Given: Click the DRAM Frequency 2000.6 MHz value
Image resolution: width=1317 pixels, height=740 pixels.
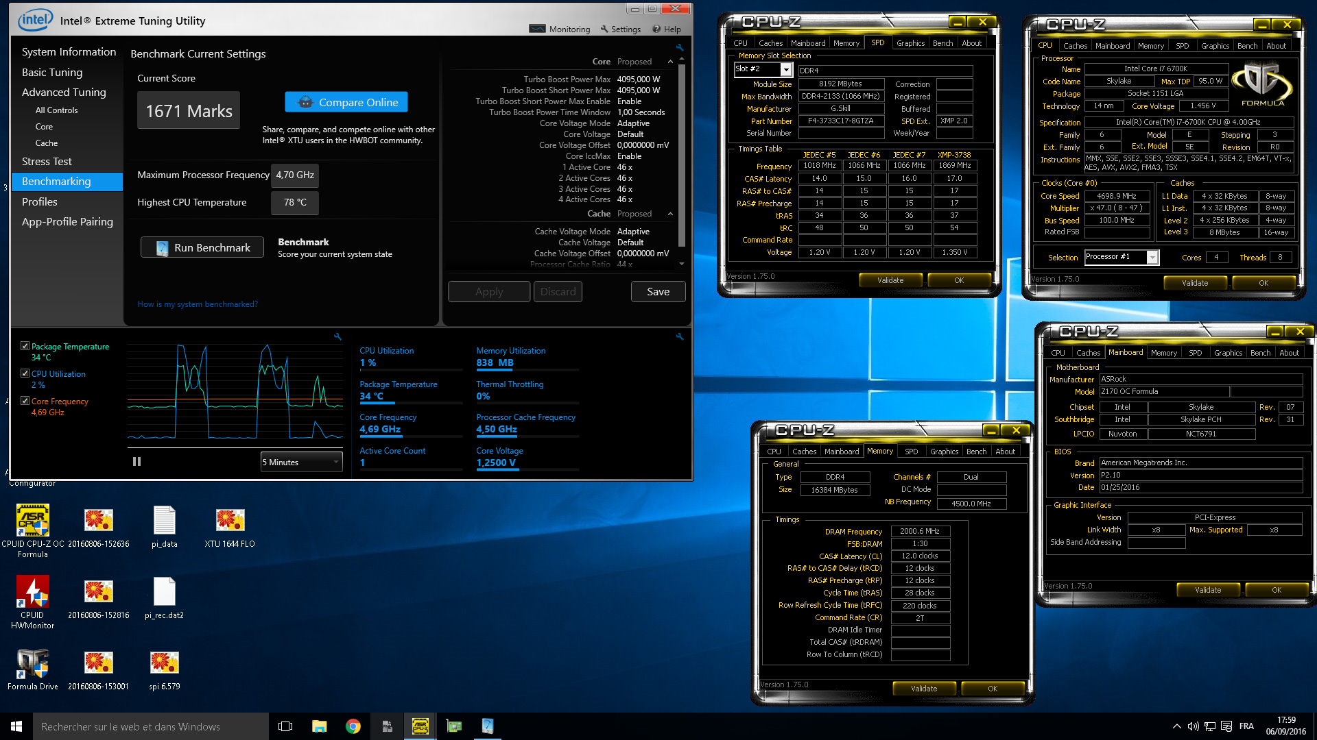Looking at the screenshot, I should tap(920, 532).
